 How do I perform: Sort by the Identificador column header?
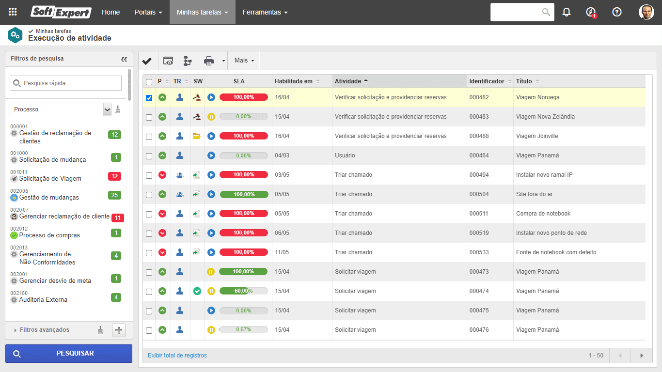pos(489,81)
